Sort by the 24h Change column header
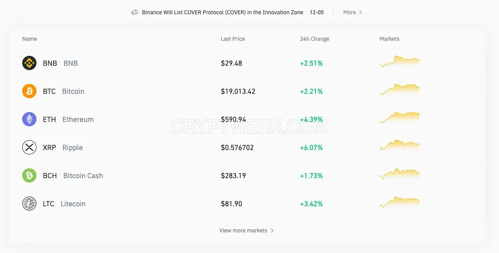 coord(315,39)
